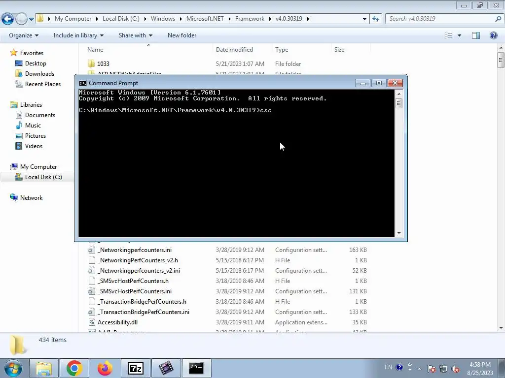Launch Google Chrome from the taskbar
505x378 pixels.
[74, 368]
